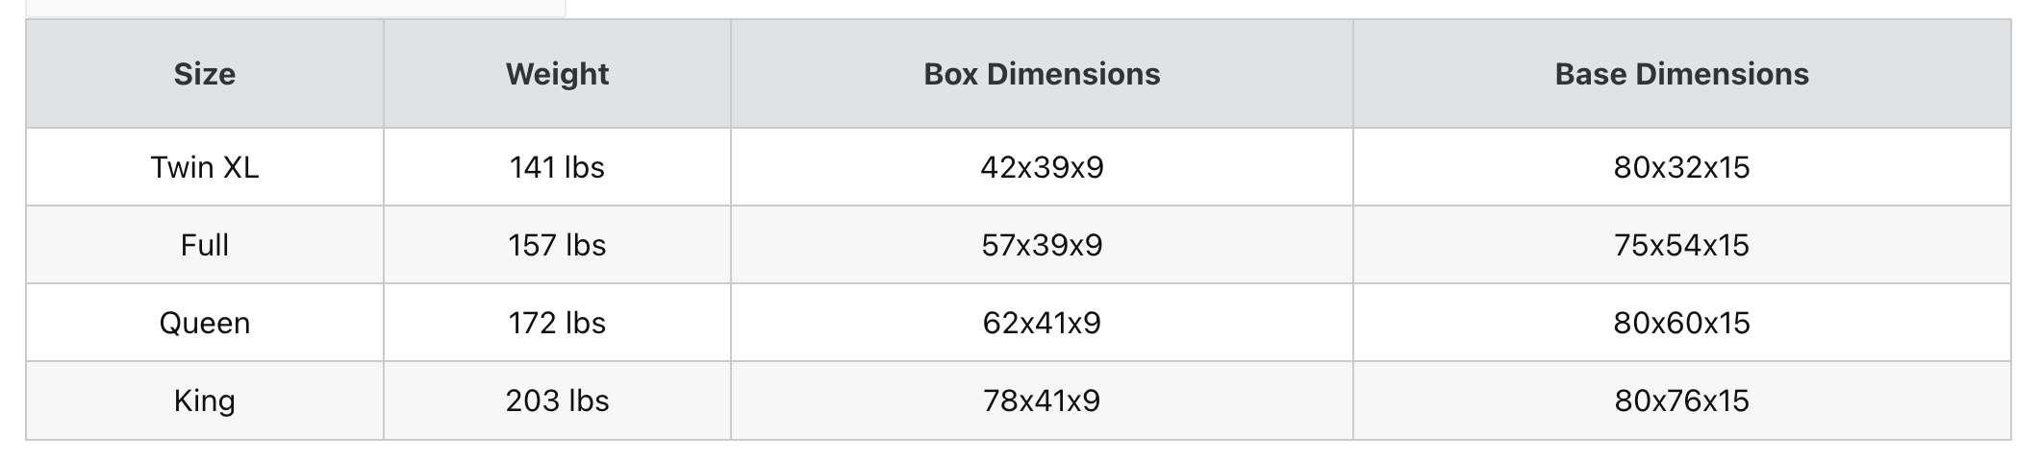This screenshot has width=2041, height=461.
Task: Select the Queen size cell
Action: [204, 323]
